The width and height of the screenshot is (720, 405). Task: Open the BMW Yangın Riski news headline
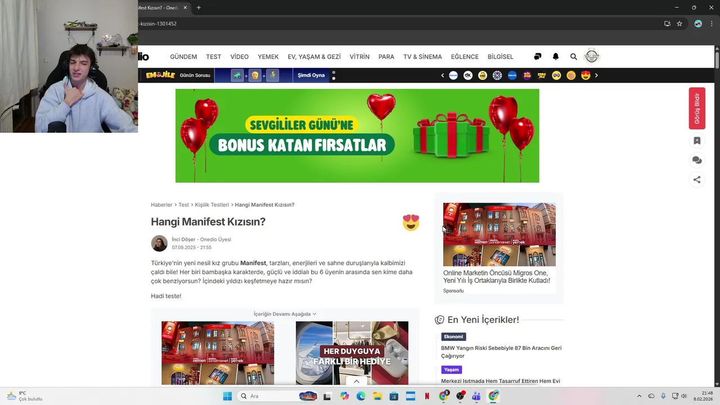(x=501, y=352)
